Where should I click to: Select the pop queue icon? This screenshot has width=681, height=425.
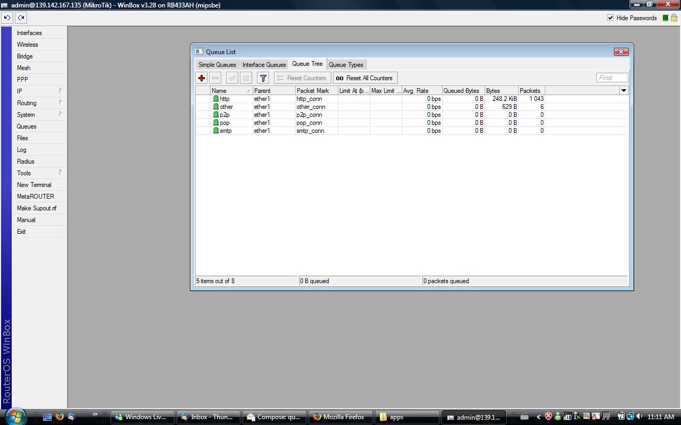pos(216,123)
